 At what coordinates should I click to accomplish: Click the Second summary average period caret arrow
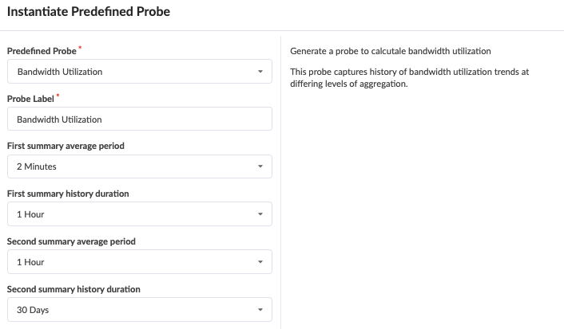click(x=260, y=262)
